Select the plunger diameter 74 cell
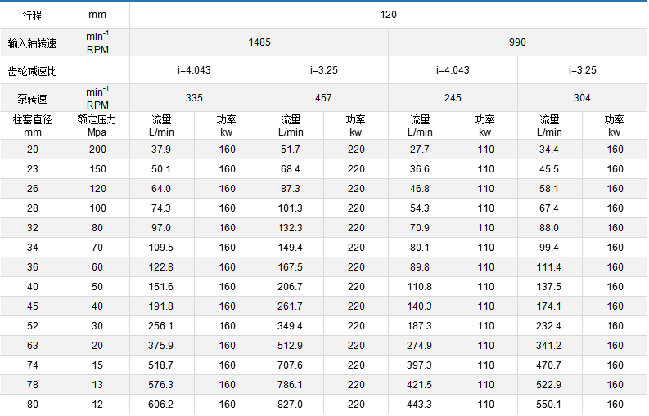This screenshot has width=649, height=416. 32,365
